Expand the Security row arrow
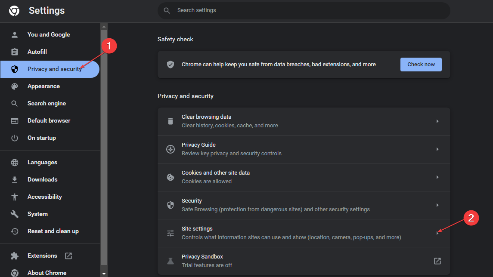This screenshot has width=493, height=277. coord(437,205)
